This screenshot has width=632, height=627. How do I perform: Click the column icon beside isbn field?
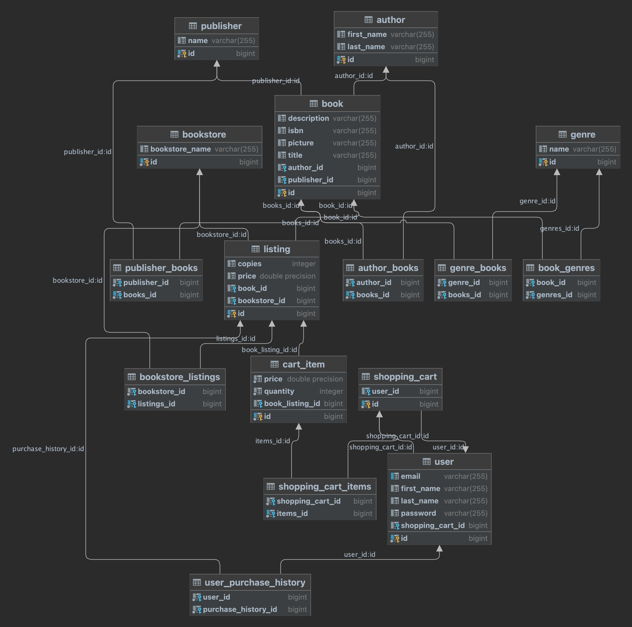click(x=282, y=131)
